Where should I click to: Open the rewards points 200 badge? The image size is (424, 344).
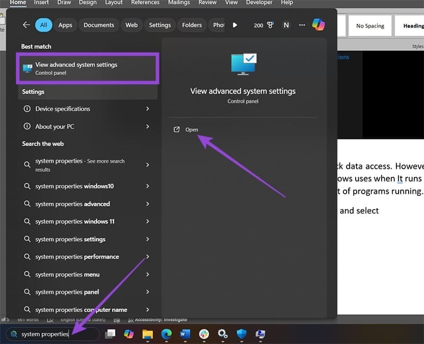coord(263,25)
